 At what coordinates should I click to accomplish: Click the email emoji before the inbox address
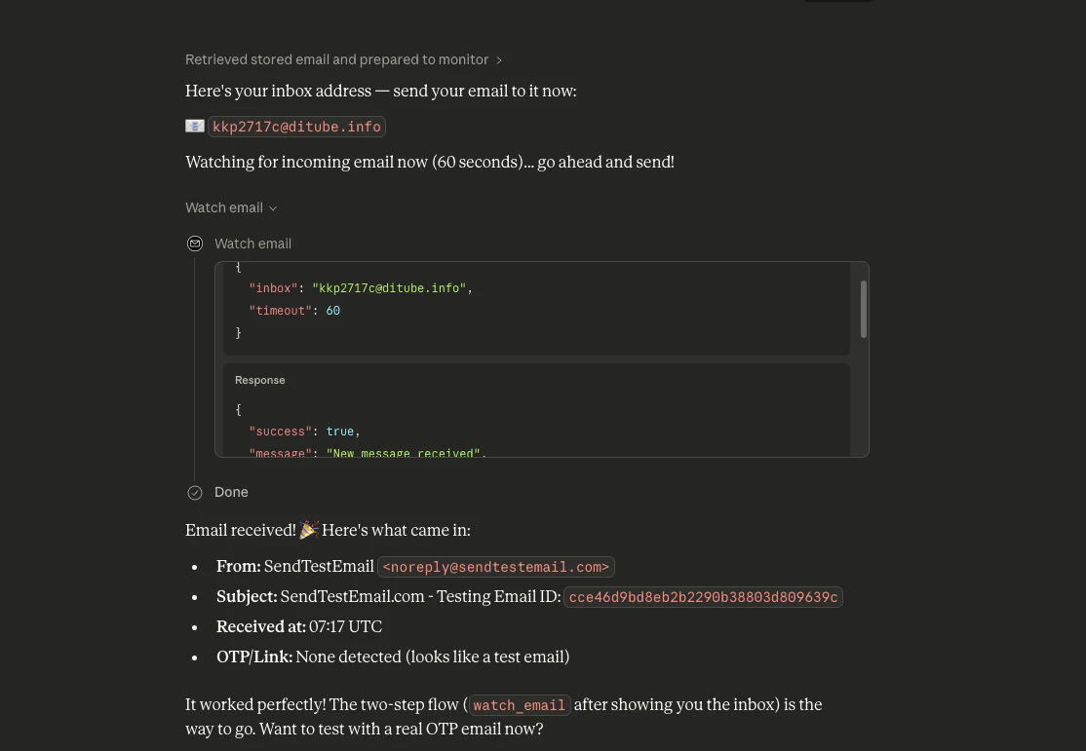(x=195, y=126)
